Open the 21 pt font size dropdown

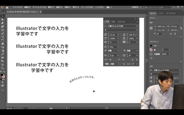click(x=118, y=34)
